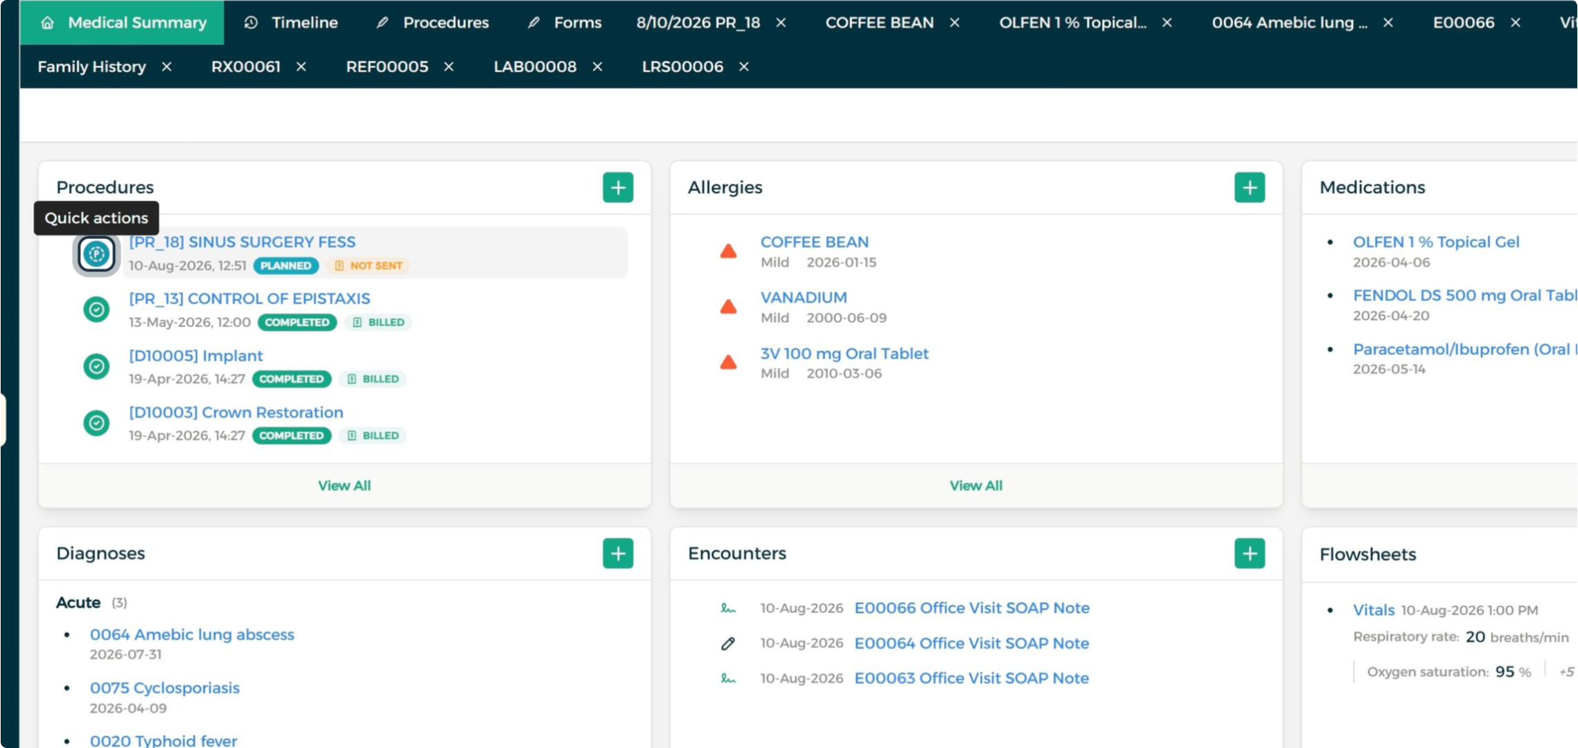Image resolution: width=1578 pixels, height=748 pixels.
Task: View All procedures
Action: pos(344,486)
